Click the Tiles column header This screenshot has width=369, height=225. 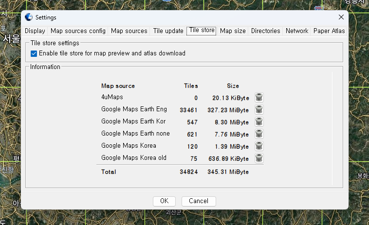191,86
